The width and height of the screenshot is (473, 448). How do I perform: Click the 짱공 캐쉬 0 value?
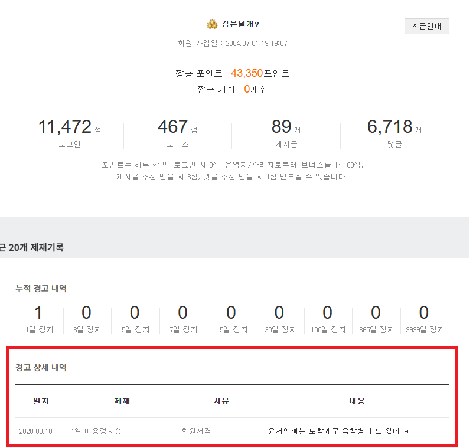tap(247, 90)
